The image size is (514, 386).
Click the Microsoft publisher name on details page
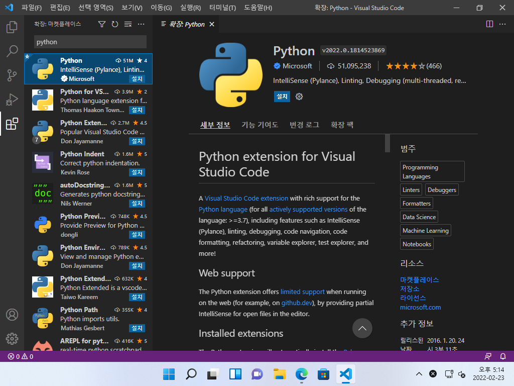(x=297, y=66)
